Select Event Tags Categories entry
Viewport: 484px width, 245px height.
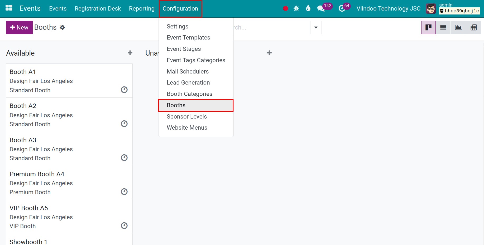click(x=196, y=60)
